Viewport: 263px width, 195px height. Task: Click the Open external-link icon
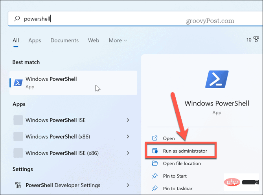tap(154, 138)
